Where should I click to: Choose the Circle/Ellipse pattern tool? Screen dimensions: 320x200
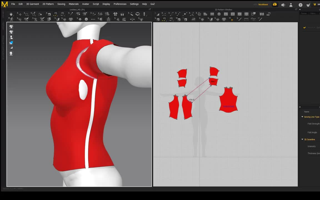pyautogui.click(x=219, y=14)
